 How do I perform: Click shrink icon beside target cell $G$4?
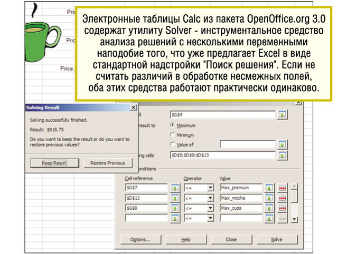coord(282,115)
